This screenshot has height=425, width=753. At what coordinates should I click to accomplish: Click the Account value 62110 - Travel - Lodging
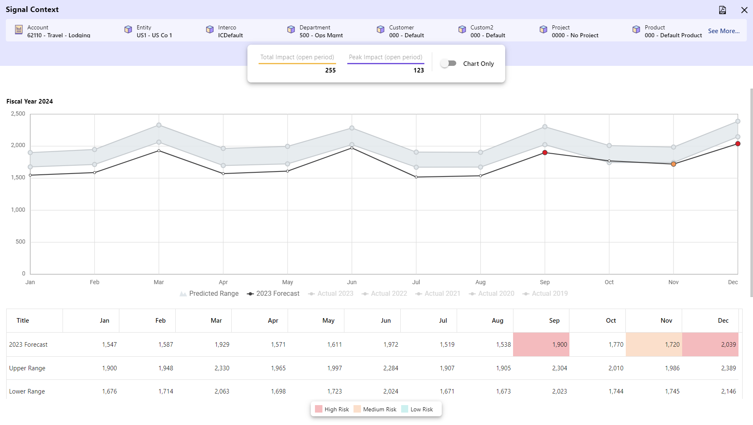click(x=59, y=36)
